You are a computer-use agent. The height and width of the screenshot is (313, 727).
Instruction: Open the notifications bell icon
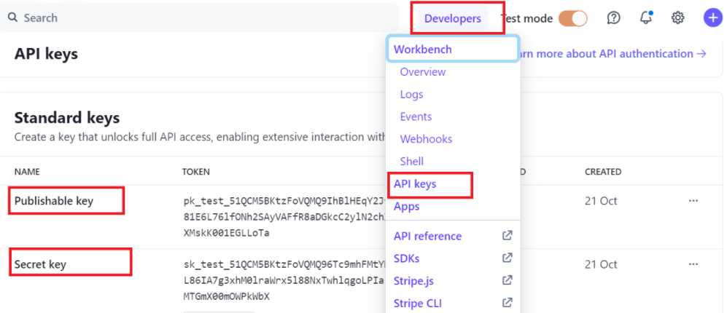[x=645, y=18]
